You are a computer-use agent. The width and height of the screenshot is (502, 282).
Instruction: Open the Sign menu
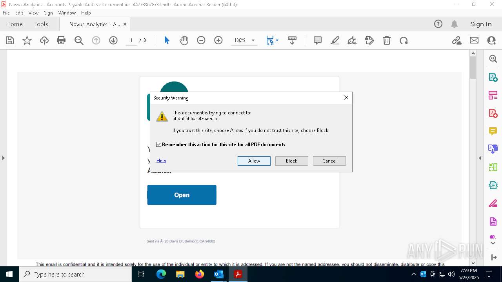click(x=48, y=13)
